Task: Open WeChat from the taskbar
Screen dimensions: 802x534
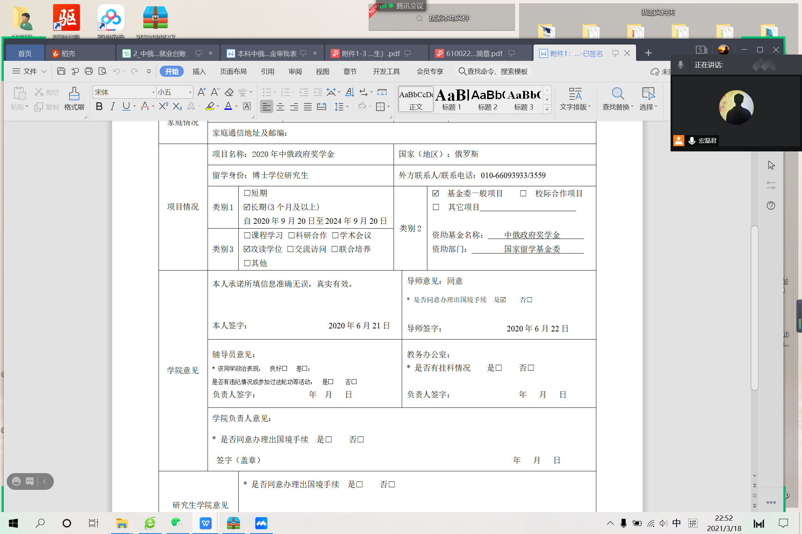Action: [x=177, y=523]
